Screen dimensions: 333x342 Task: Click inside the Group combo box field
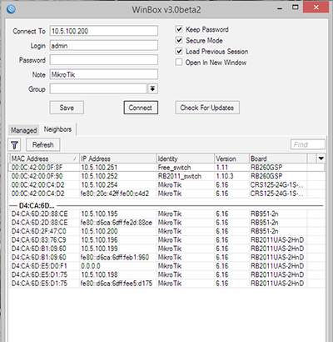pyautogui.click(x=98, y=89)
